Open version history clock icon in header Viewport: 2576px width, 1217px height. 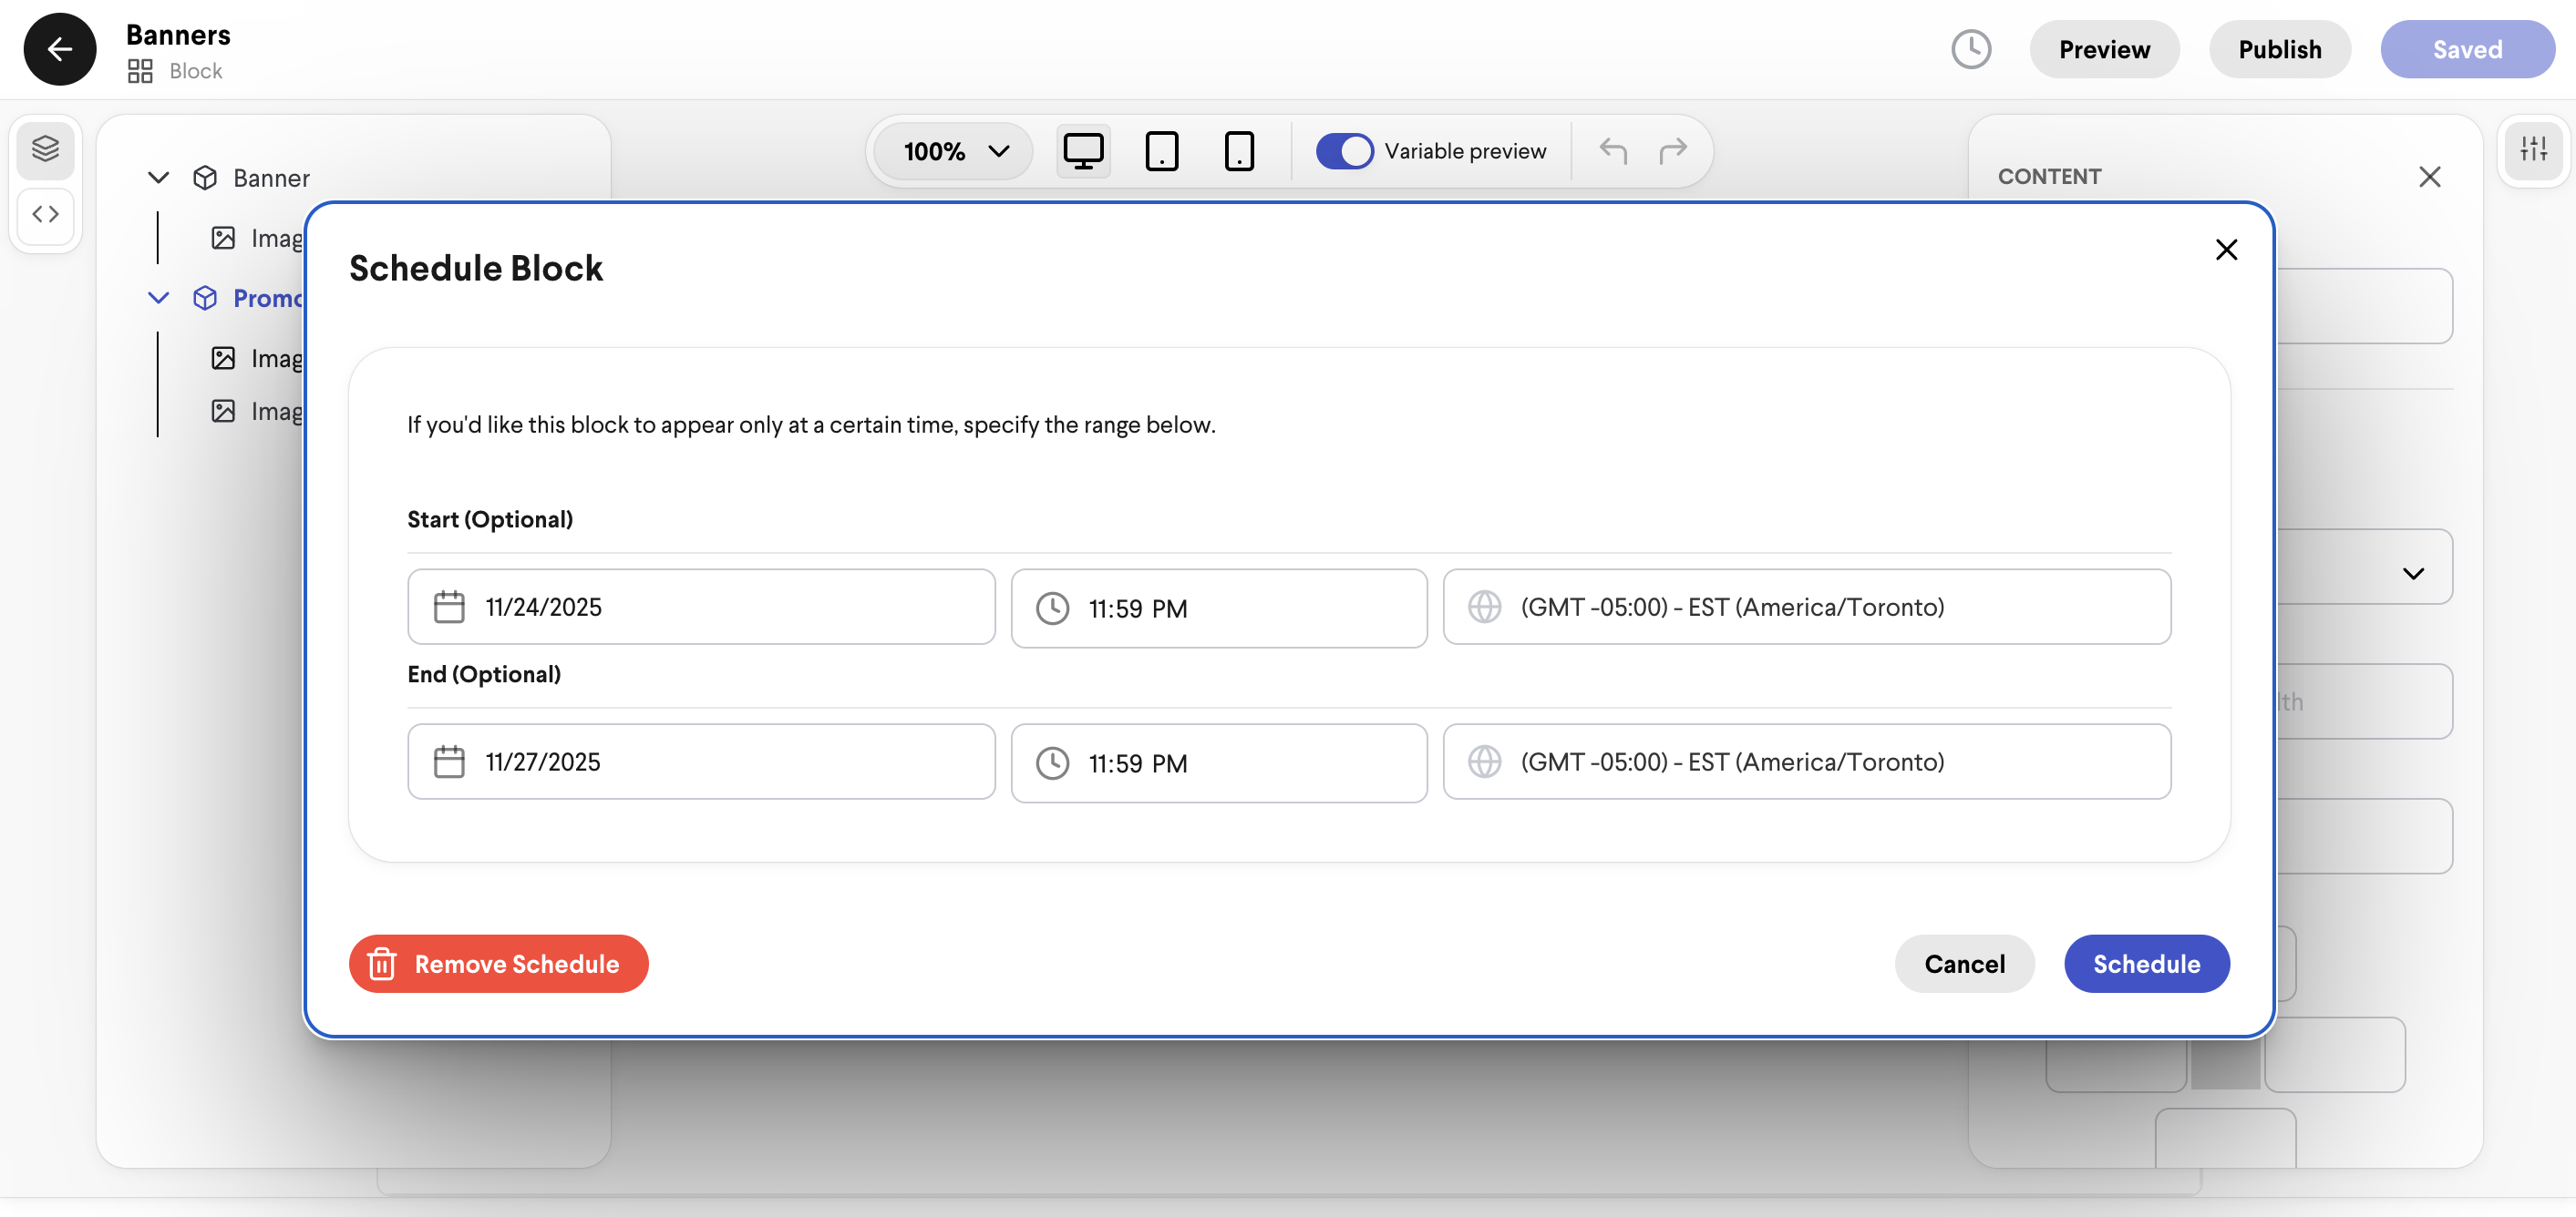(x=1971, y=49)
